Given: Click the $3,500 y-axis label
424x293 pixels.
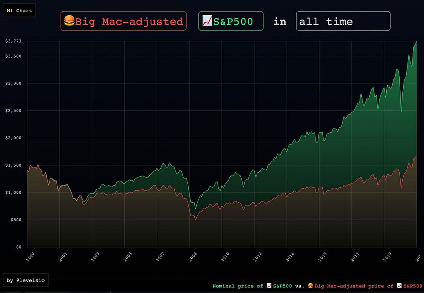Looking at the screenshot, I should pos(13,56).
